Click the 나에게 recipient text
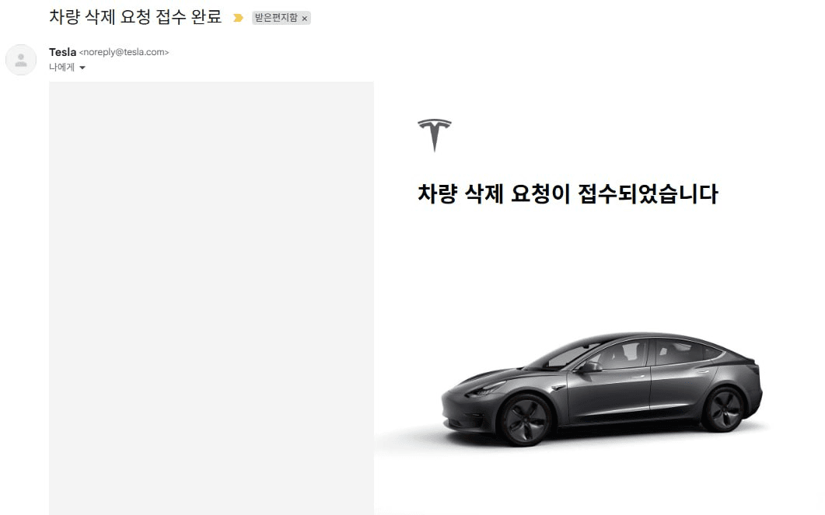 click(61, 68)
